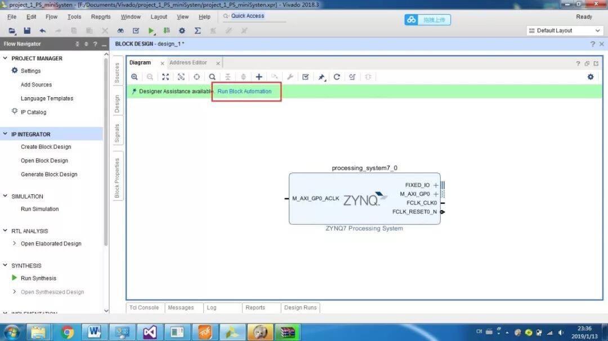Click Create Block Design
The height and width of the screenshot is (341, 608).
[46, 147]
